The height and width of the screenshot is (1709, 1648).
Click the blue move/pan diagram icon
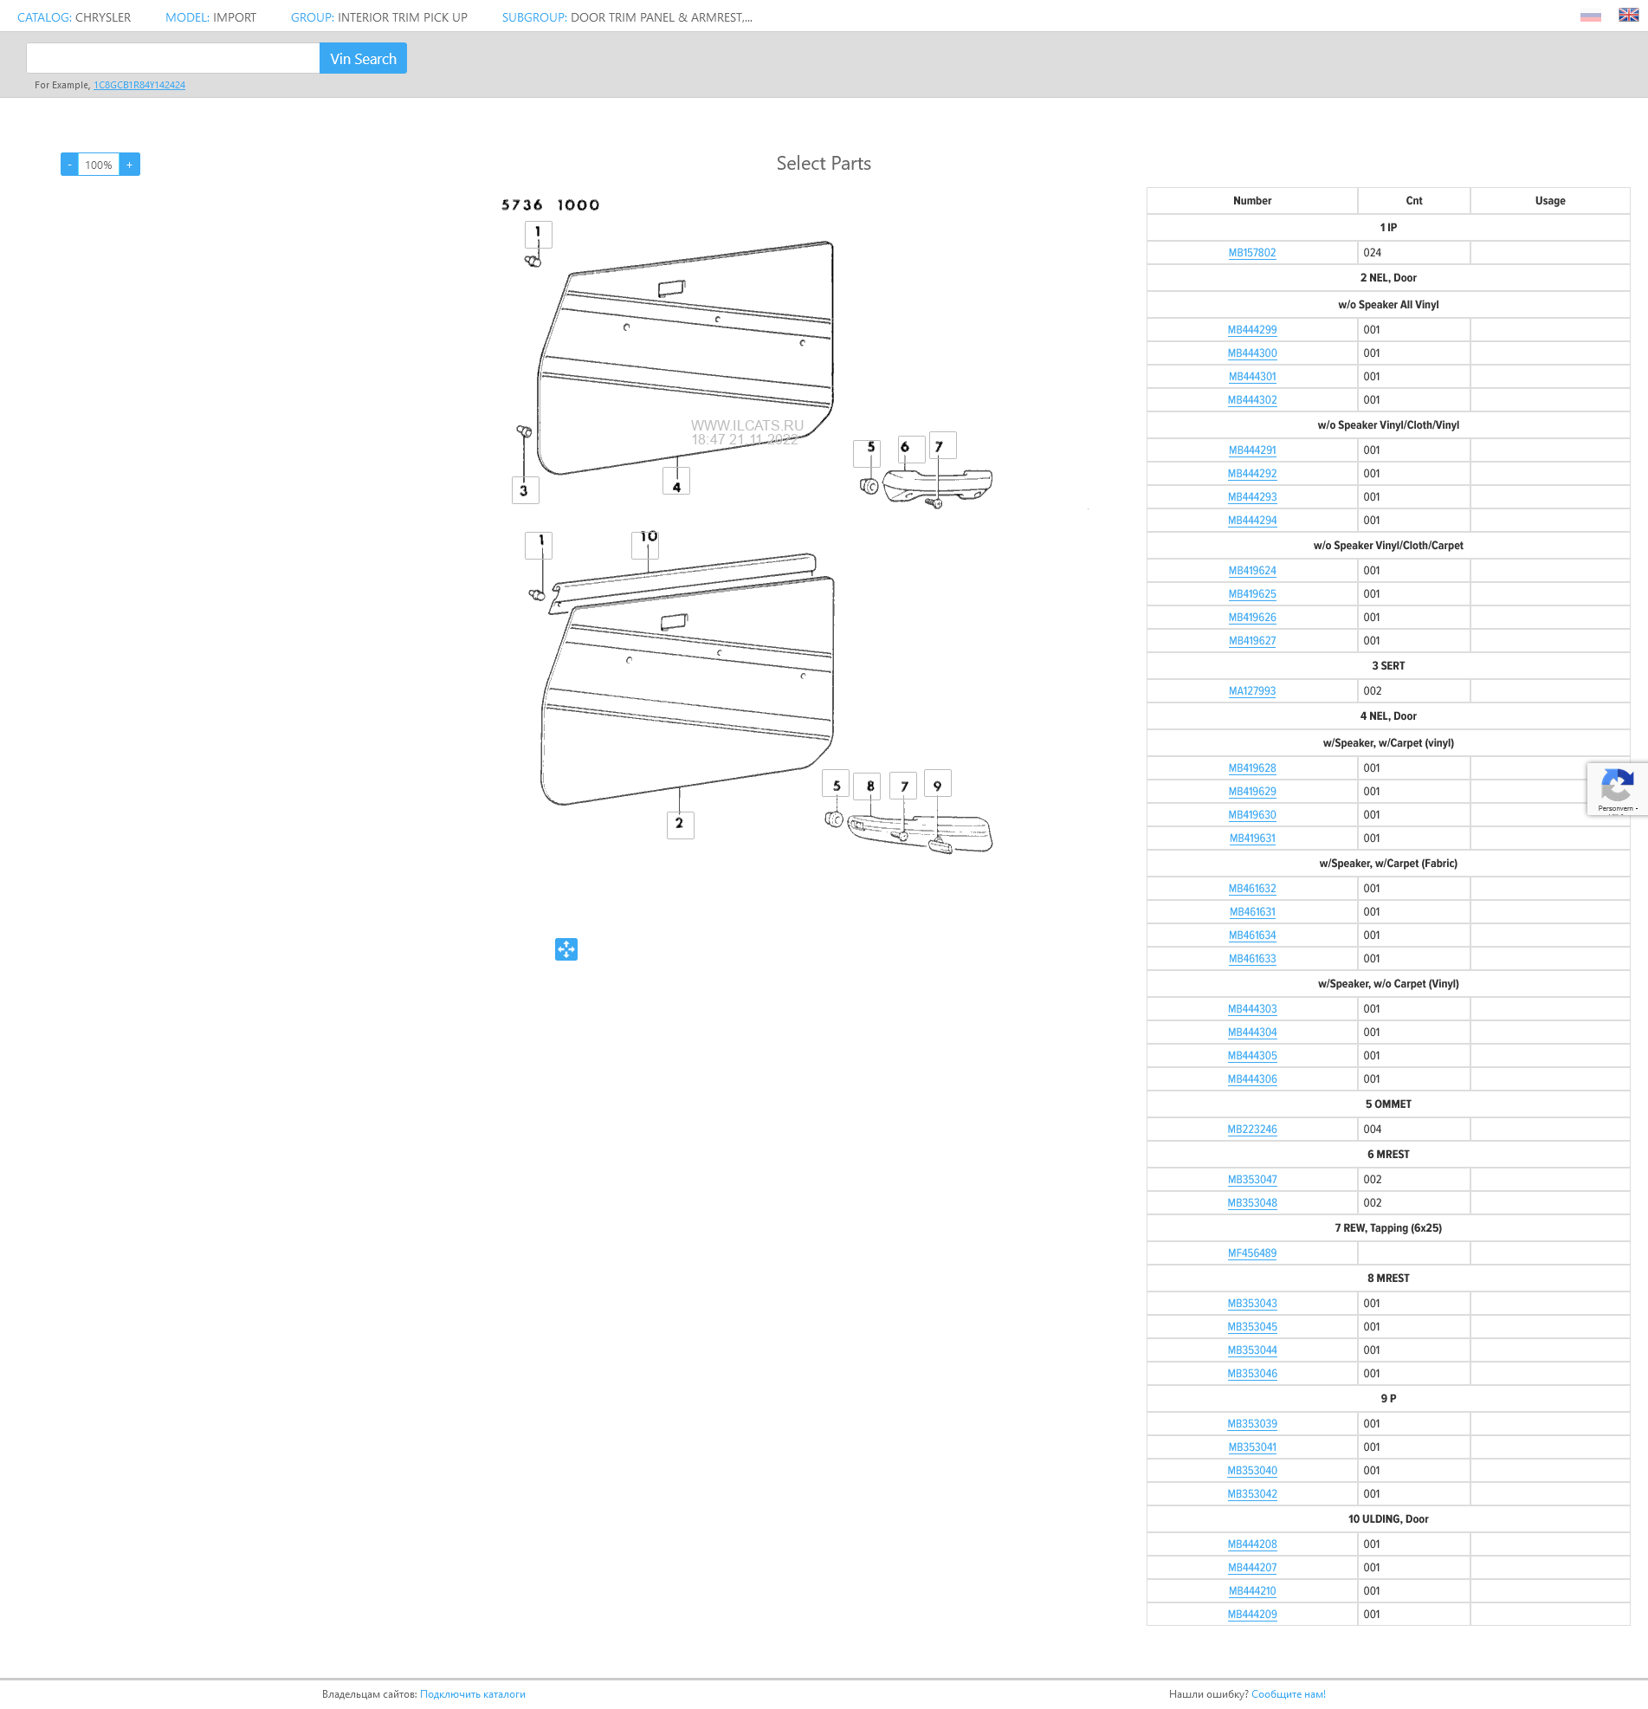pyautogui.click(x=565, y=948)
